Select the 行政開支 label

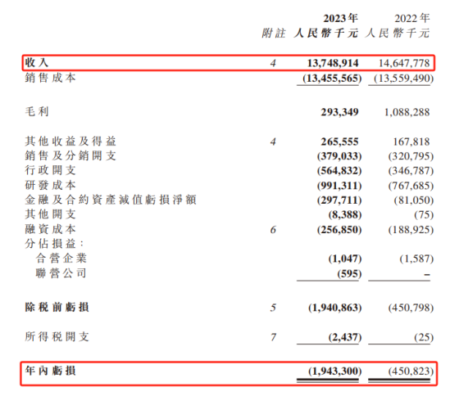(50, 170)
